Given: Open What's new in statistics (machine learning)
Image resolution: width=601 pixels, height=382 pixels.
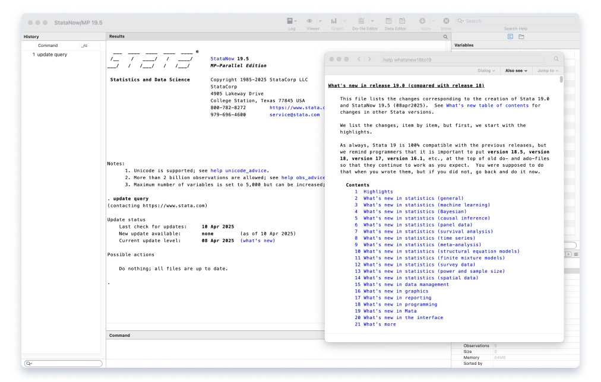Looking at the screenshot, I should coord(426,205).
